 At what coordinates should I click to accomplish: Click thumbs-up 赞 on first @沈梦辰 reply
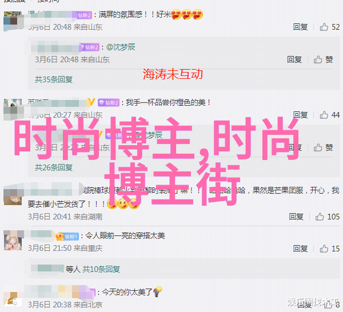[324, 59]
